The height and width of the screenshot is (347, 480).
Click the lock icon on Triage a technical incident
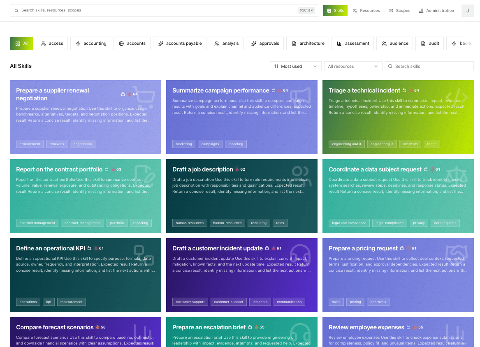point(404,90)
